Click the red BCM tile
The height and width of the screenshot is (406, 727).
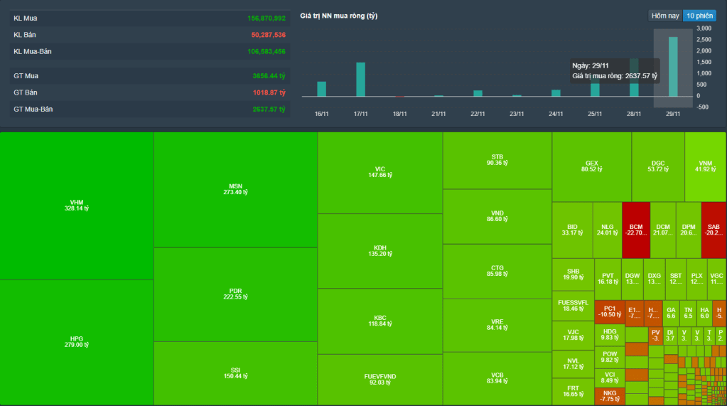(635, 230)
